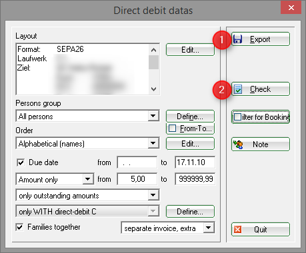The image size is (306, 253).
Task: Click Edit button next to Order
Action: tap(190, 144)
